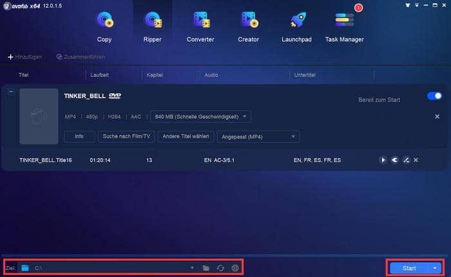Open the destination path dropdown arrow
Image resolution: width=451 pixels, height=277 pixels.
[192, 268]
